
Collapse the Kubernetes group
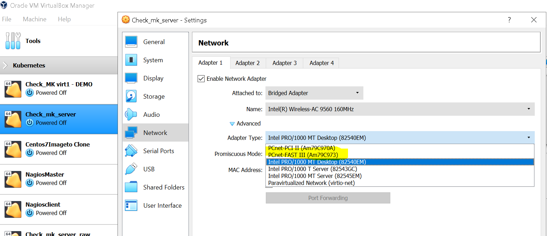point(5,65)
